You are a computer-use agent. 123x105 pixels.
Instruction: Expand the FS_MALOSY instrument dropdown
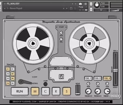(x=5, y=4)
